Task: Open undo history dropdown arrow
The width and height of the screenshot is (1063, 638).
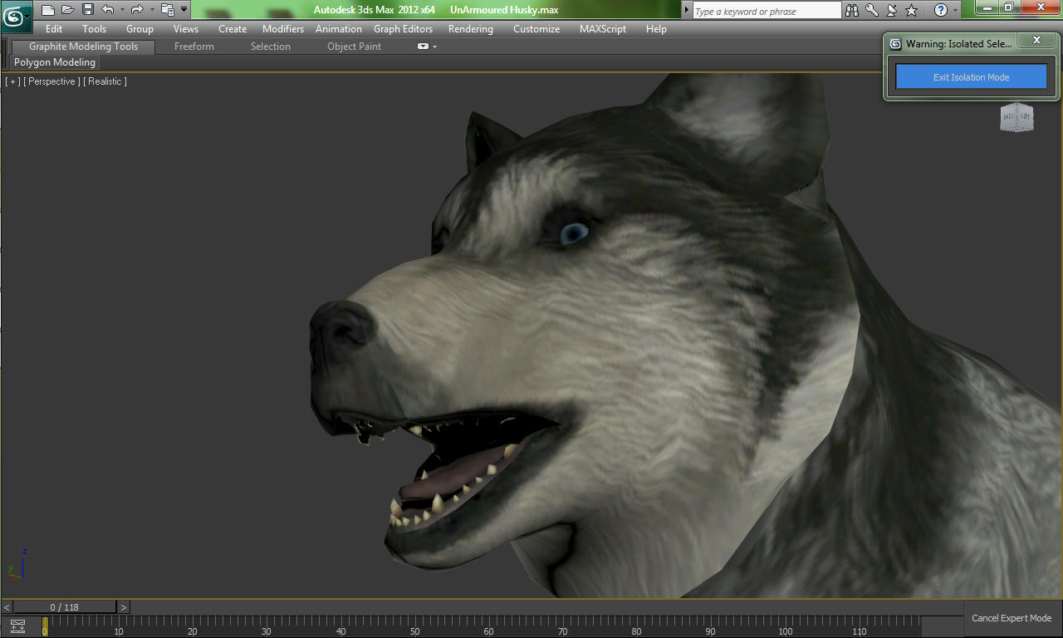Action: [122, 10]
